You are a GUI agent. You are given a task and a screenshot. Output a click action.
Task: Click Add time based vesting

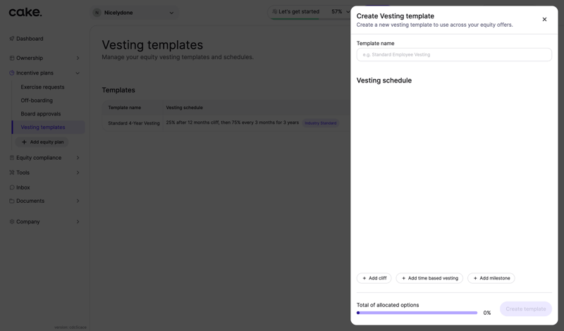pyautogui.click(x=429, y=278)
